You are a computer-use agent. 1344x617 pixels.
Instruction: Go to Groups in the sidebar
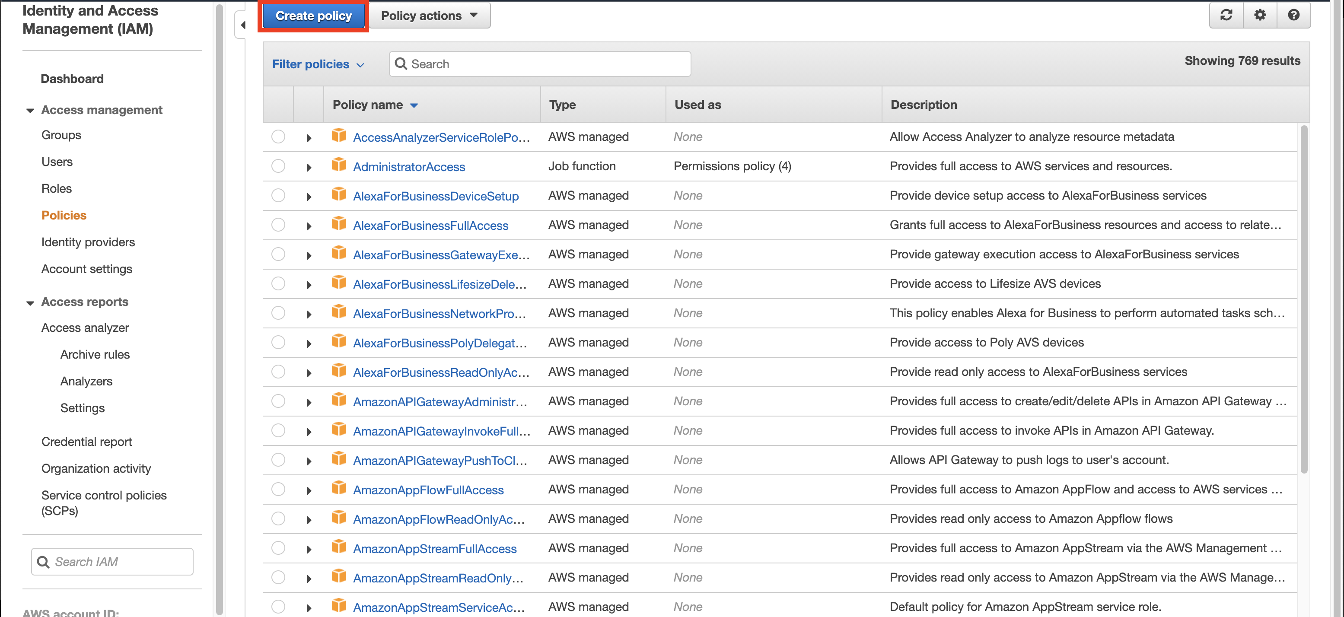tap(61, 135)
